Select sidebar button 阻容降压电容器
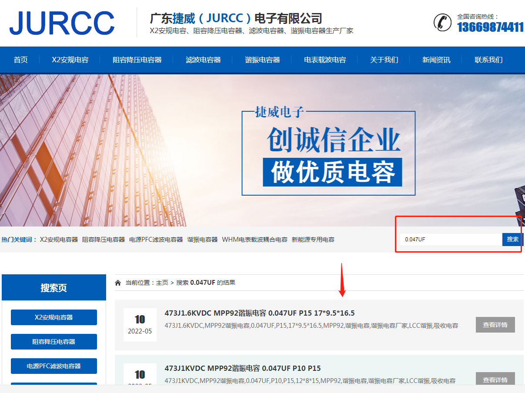 [x=54, y=342]
